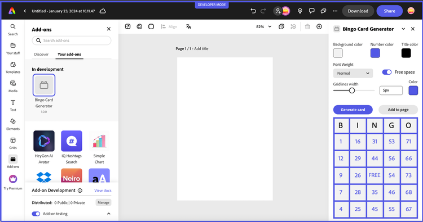Collapse the Bingo Card Generator panel chevron
Screen dimensions: 423x222
pyautogui.click(x=403, y=29)
